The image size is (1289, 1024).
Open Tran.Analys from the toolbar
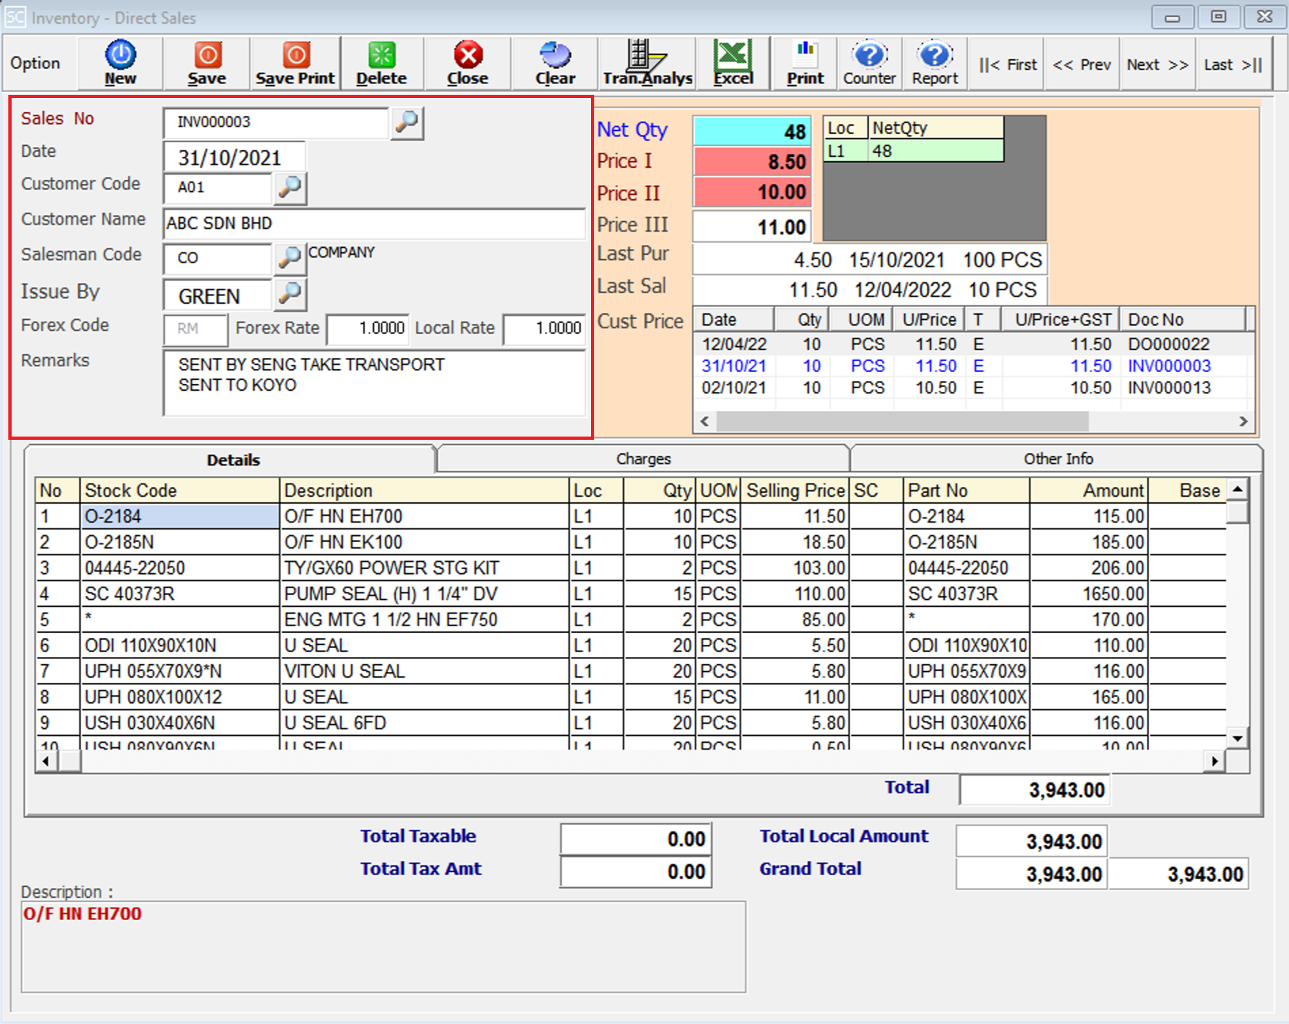pos(648,63)
